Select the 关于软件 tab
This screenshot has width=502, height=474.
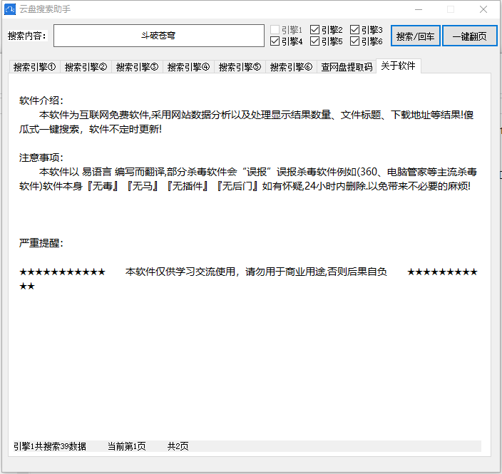tap(399, 66)
